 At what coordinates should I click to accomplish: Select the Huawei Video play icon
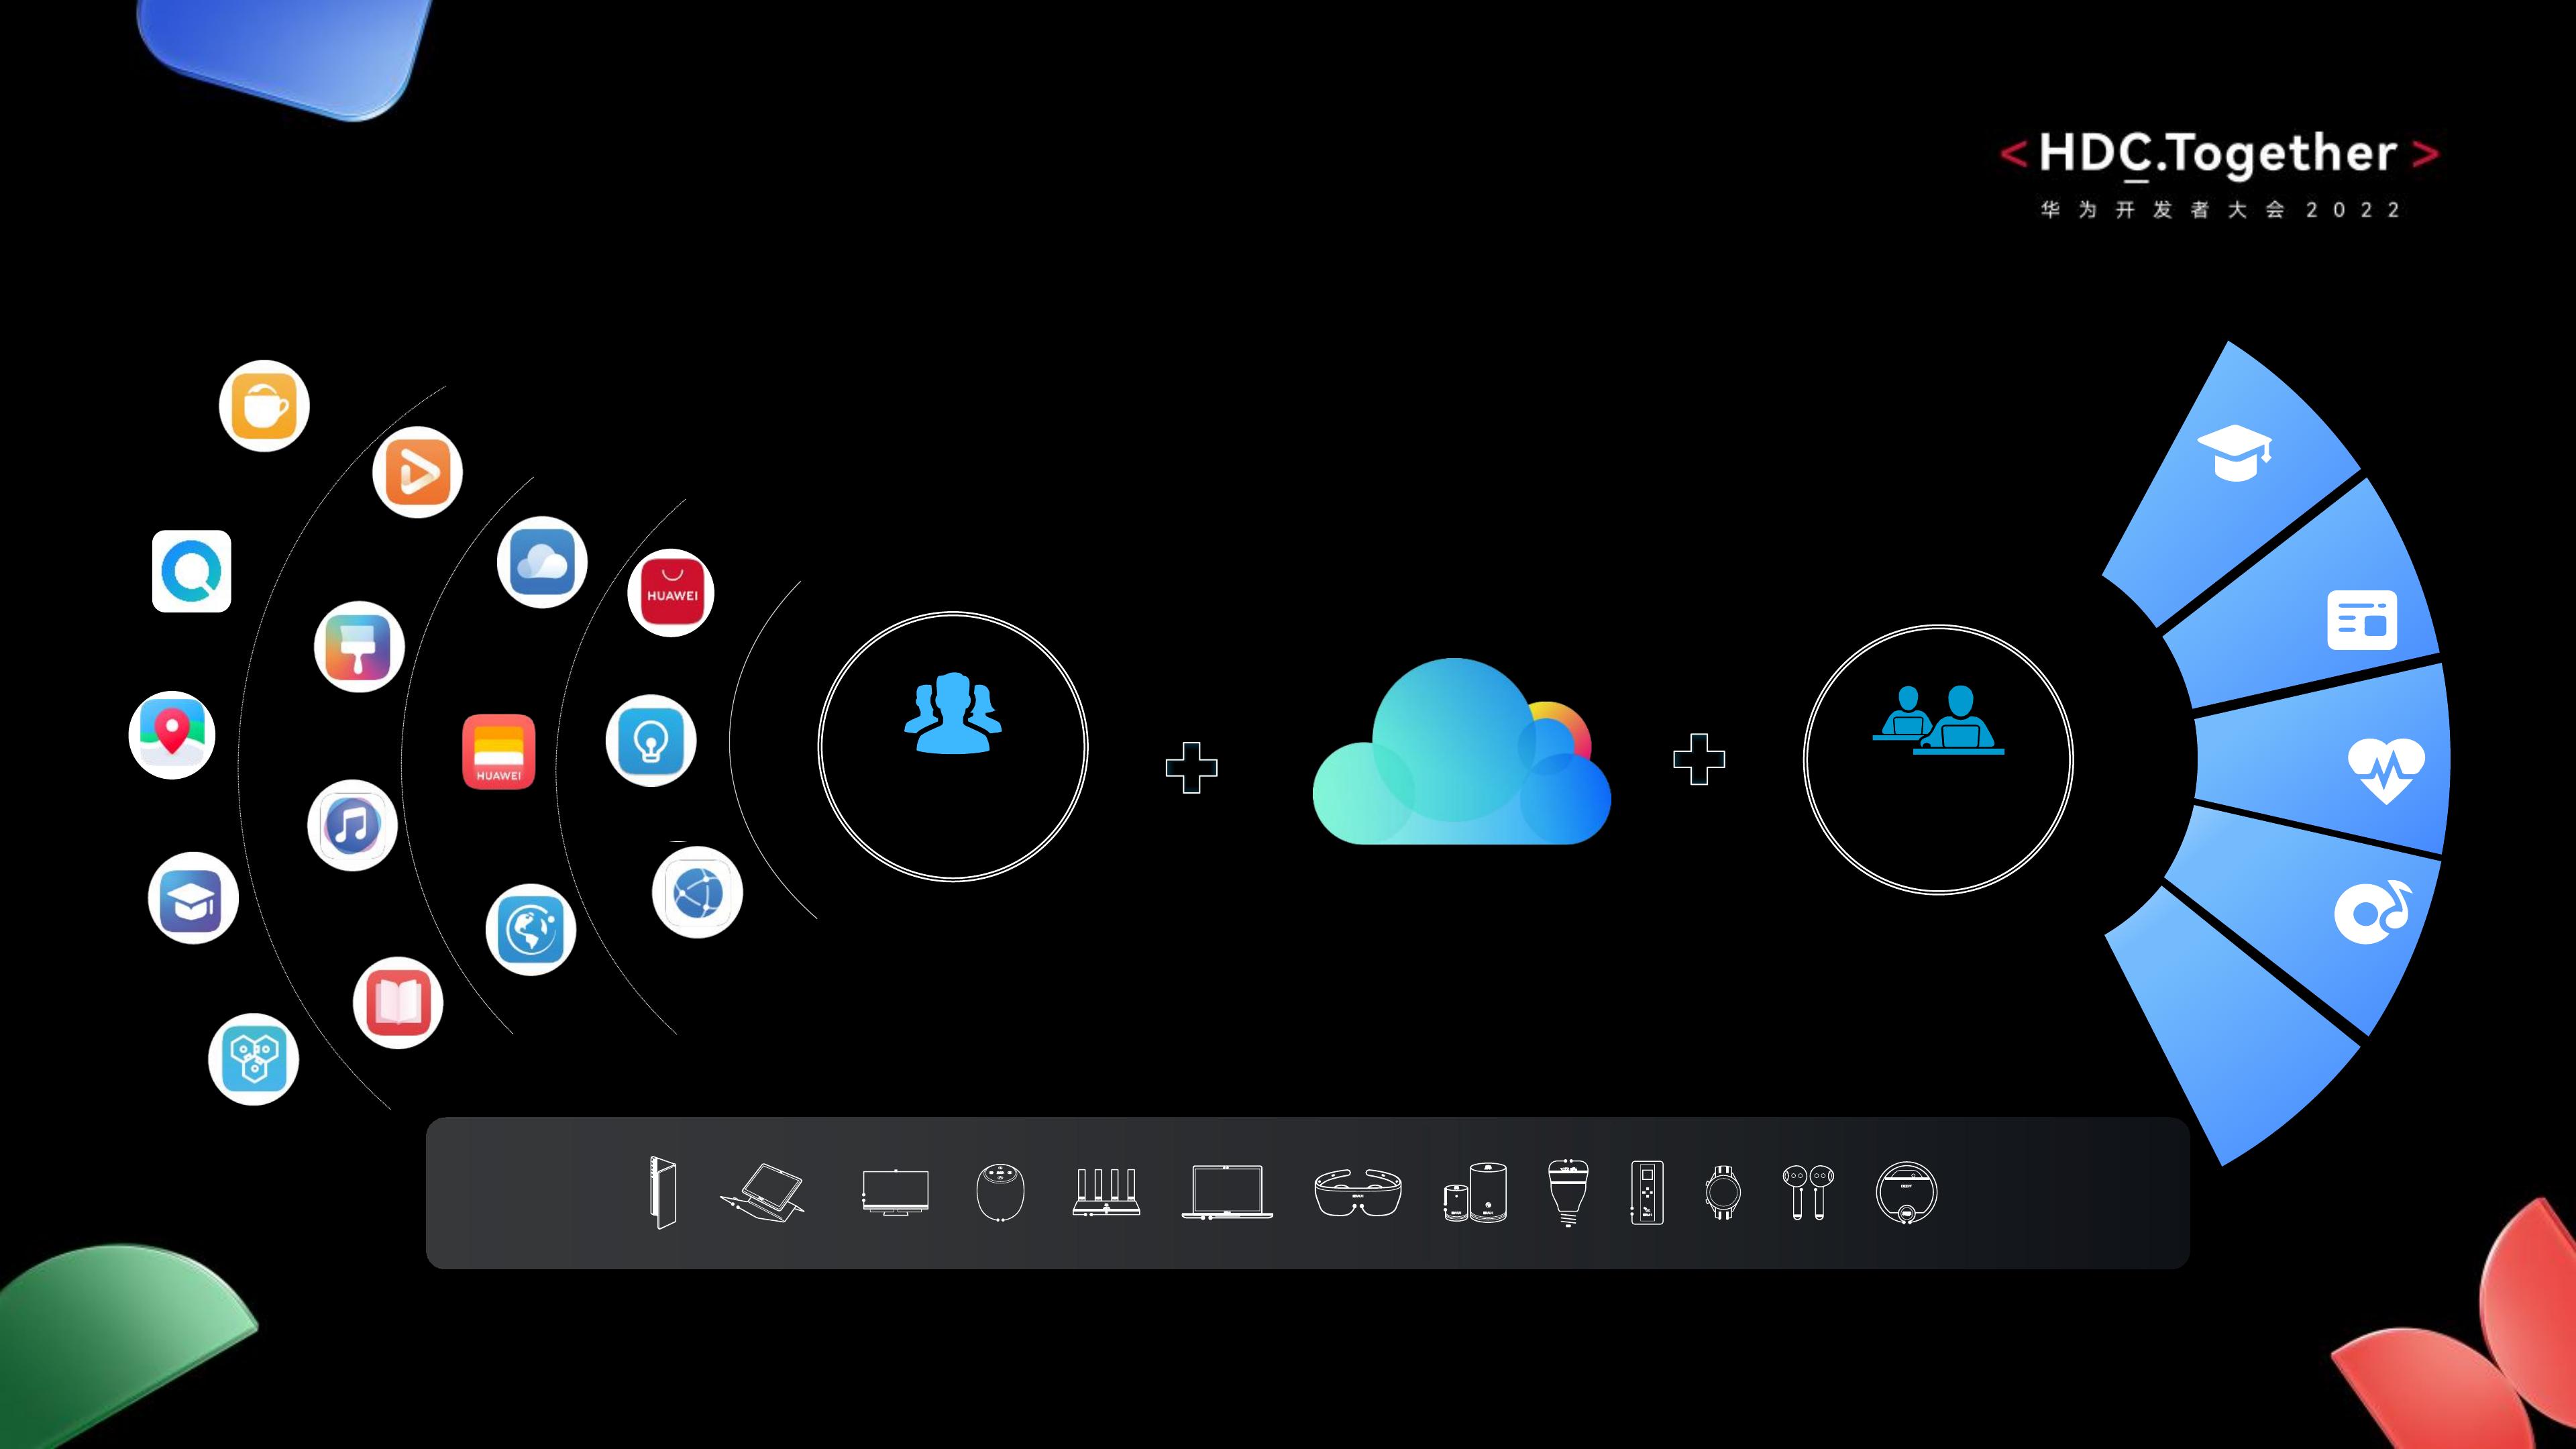point(417,472)
